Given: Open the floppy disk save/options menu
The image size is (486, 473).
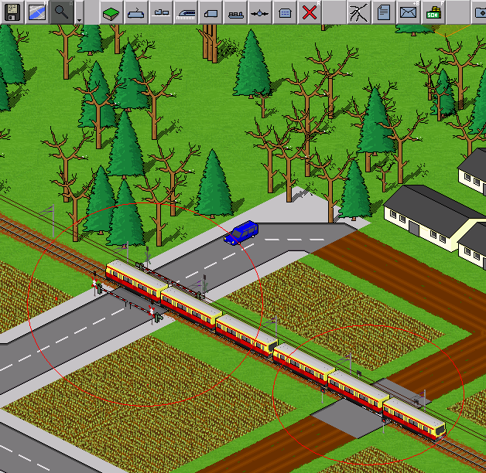Looking at the screenshot, I should coord(12,12).
